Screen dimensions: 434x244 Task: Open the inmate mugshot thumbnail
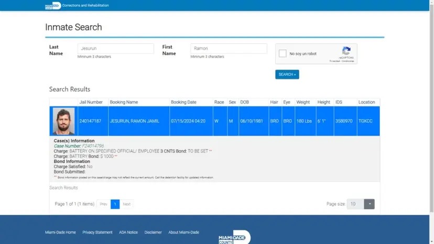point(63,121)
